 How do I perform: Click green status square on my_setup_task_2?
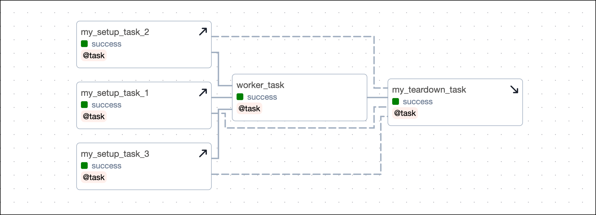coord(84,44)
